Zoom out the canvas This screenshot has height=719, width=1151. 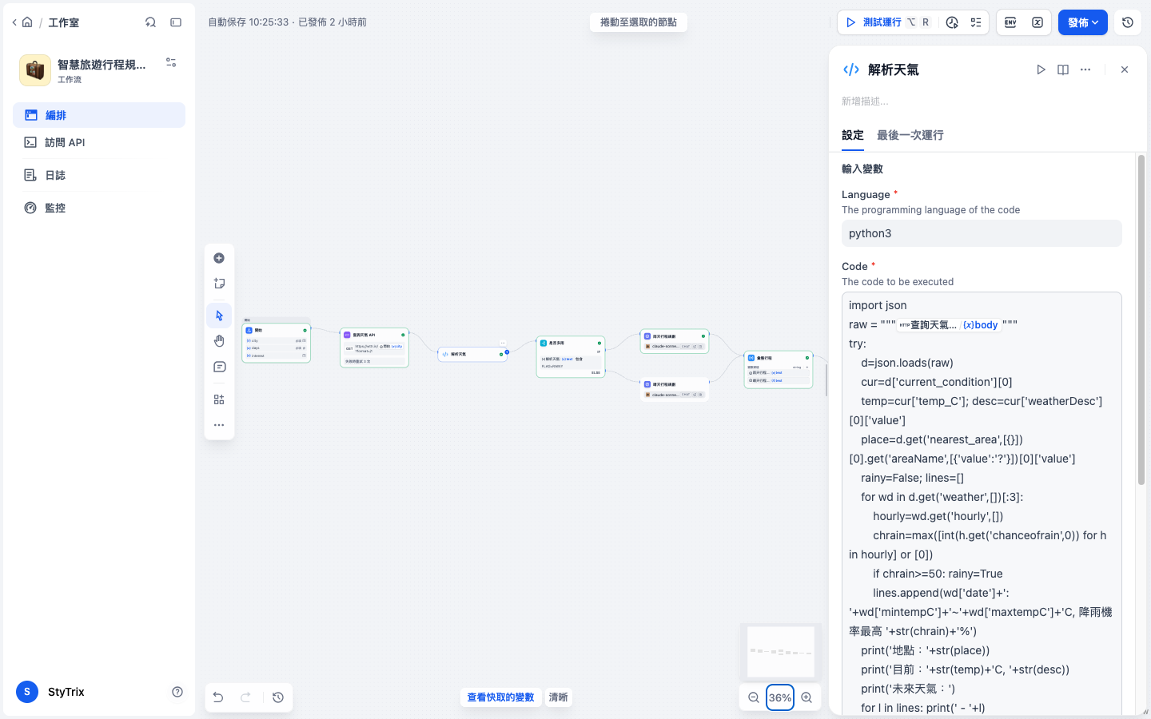click(x=753, y=697)
